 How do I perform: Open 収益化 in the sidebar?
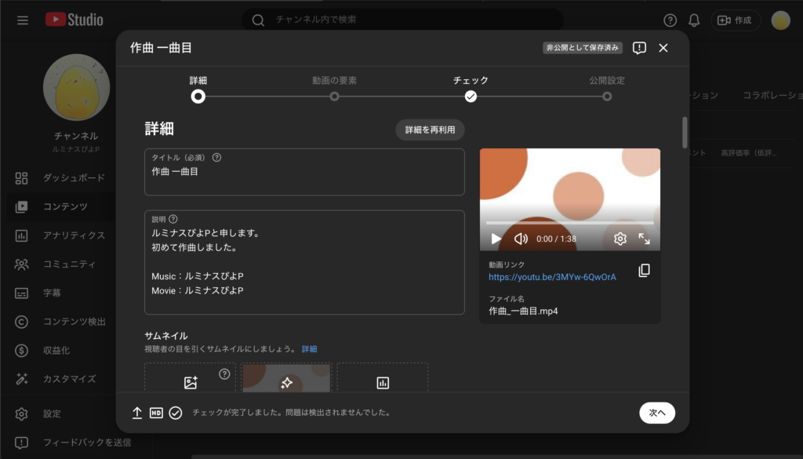(56, 350)
